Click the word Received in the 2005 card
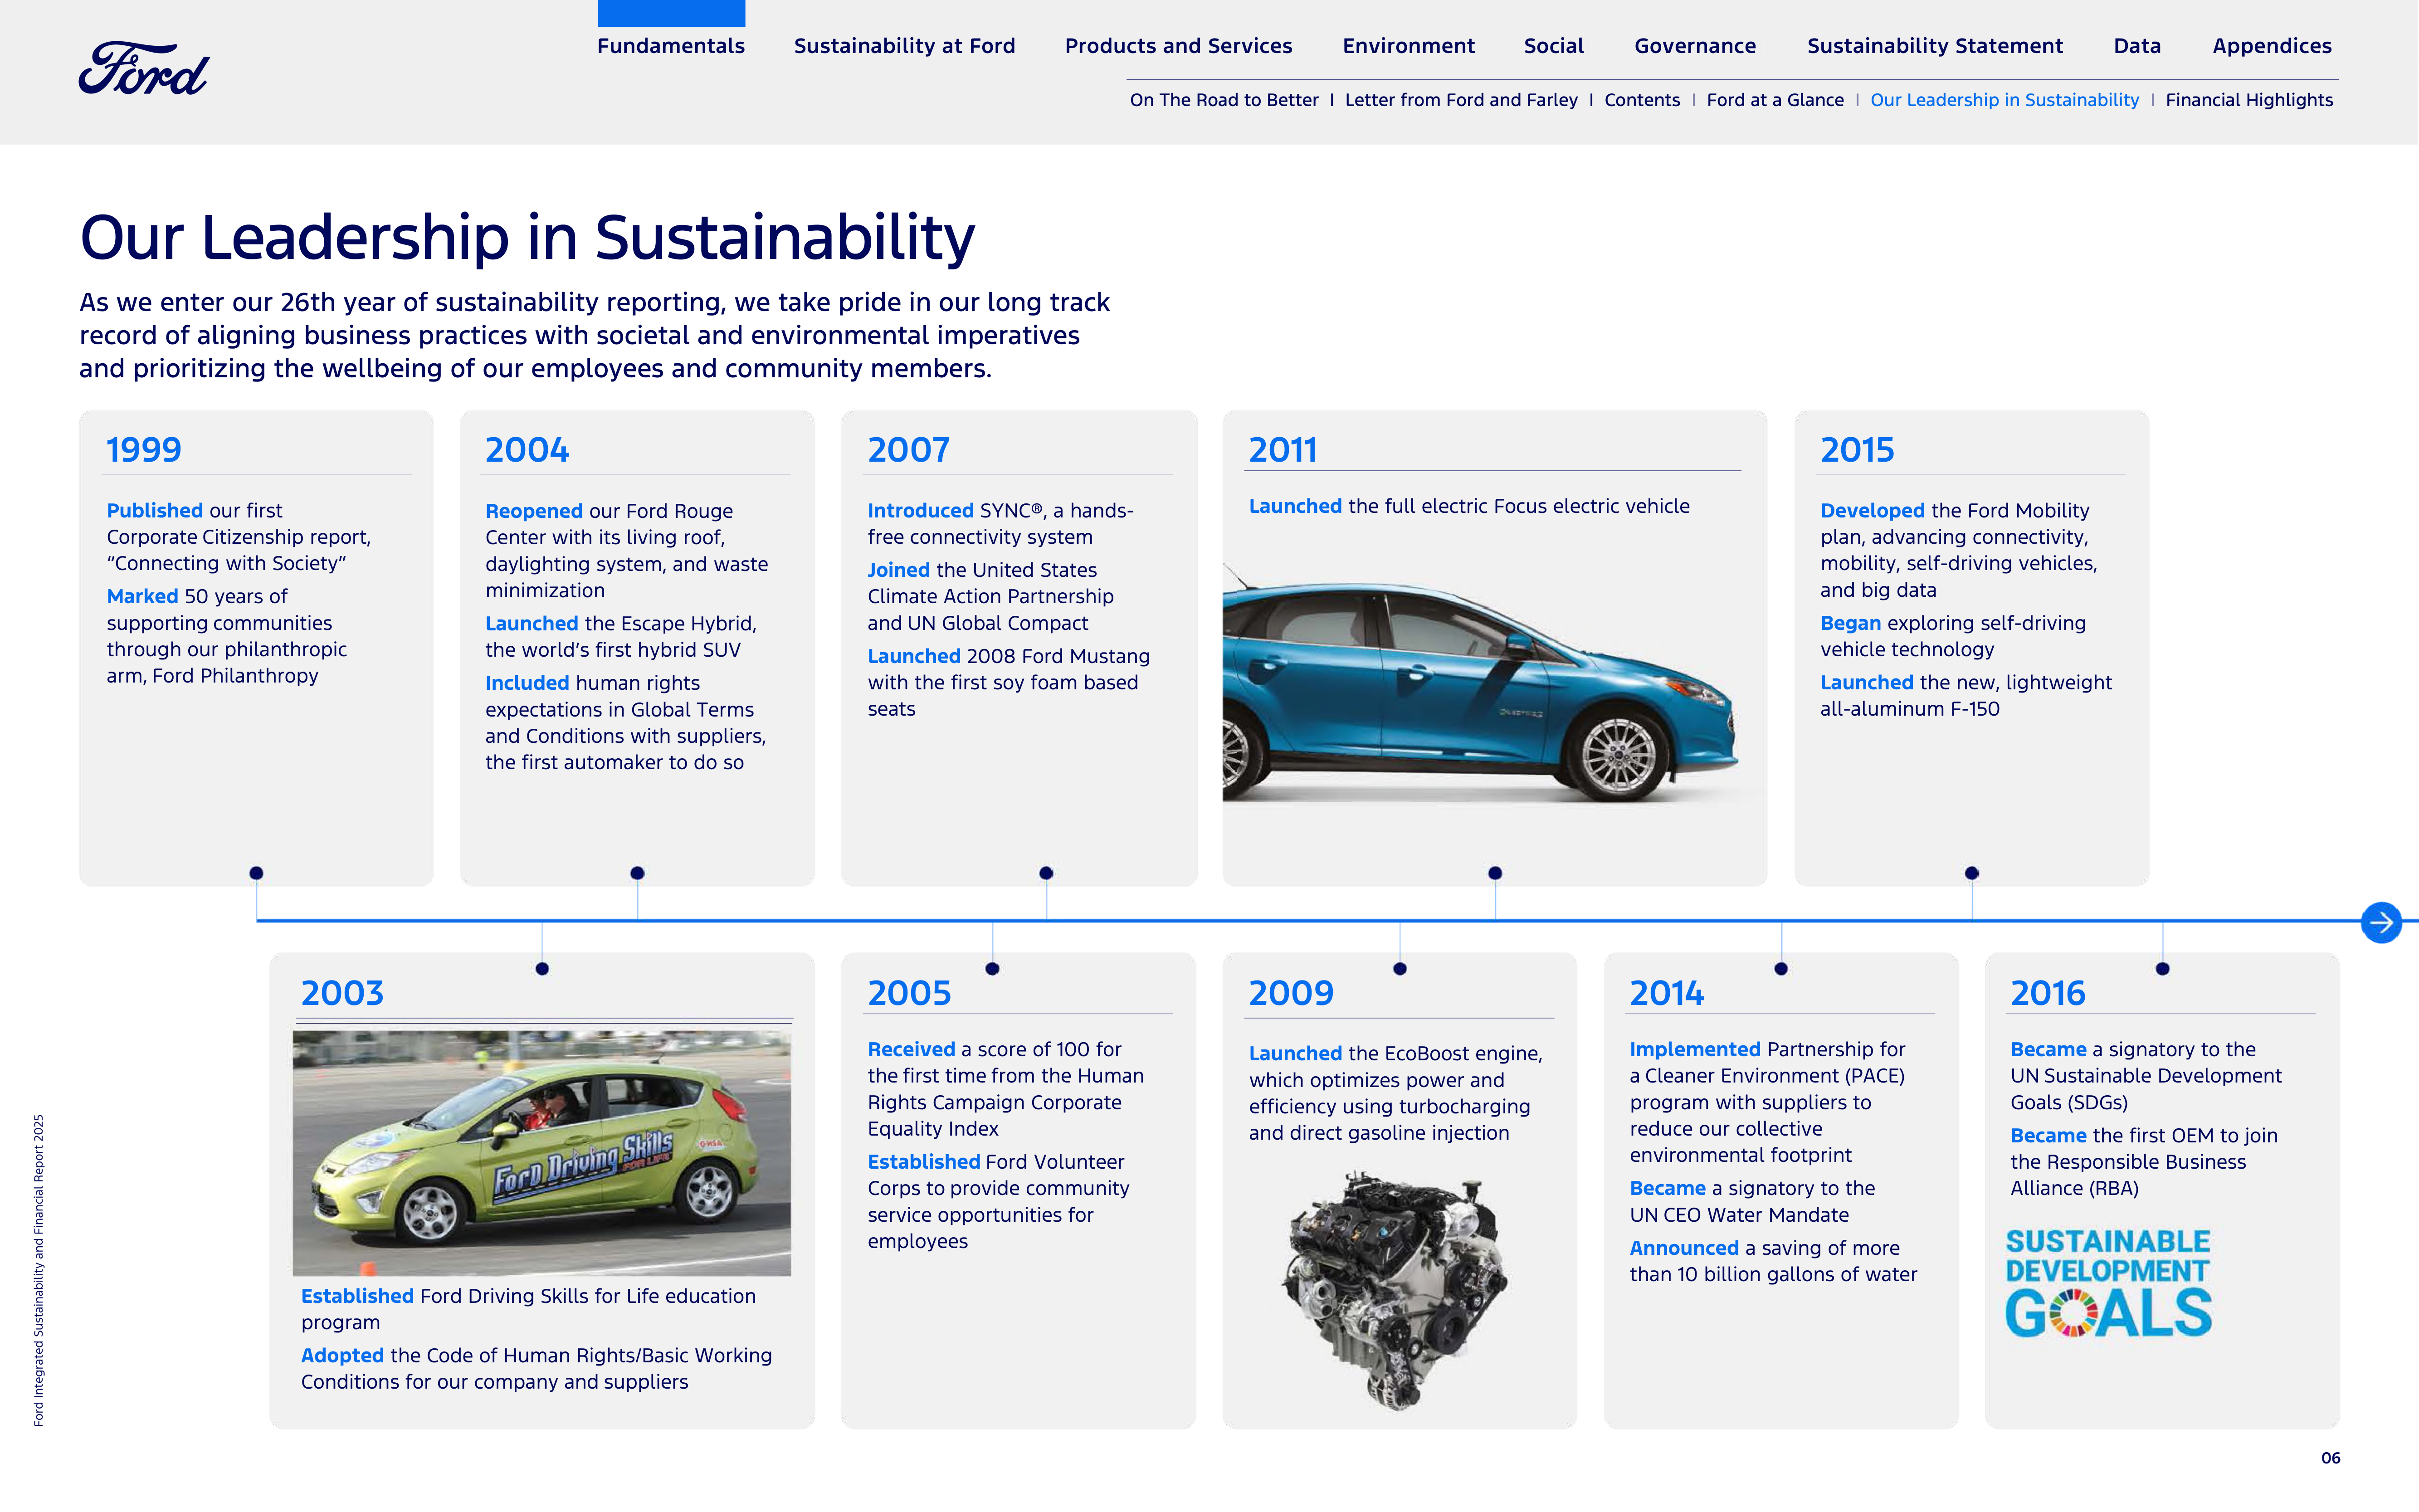 (911, 1049)
